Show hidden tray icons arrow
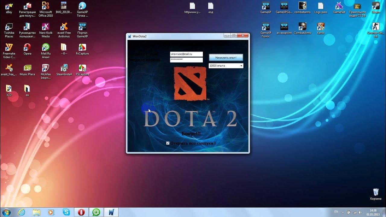The image size is (386, 217). pos(343,212)
